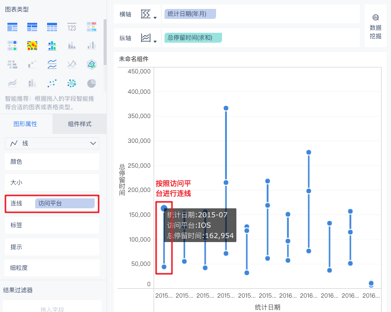Select the detail table chart type
The height and width of the screenshot is (312, 391).
point(52,27)
